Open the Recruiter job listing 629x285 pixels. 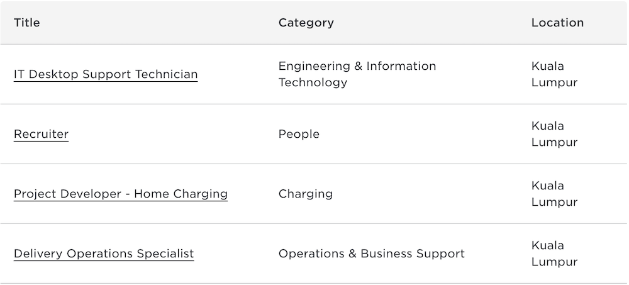coord(41,134)
